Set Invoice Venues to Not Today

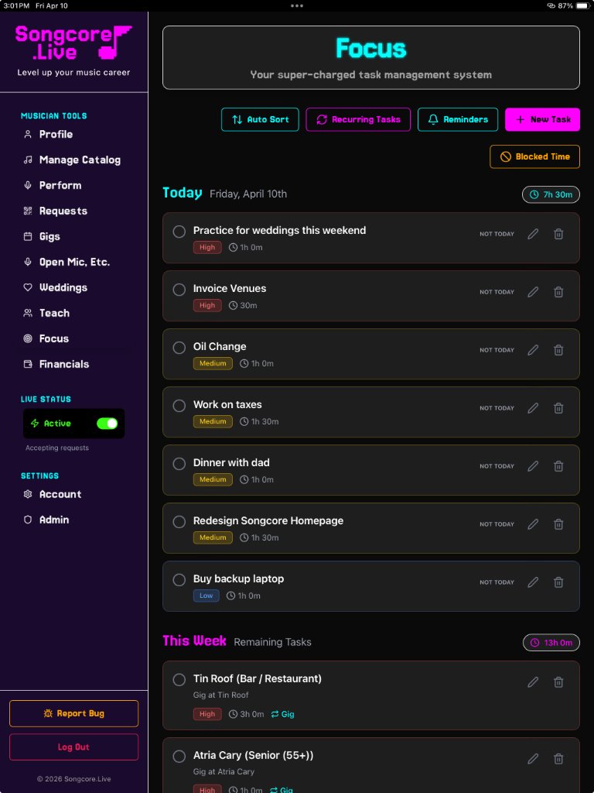tap(497, 292)
